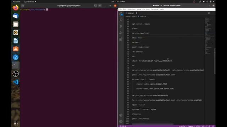227x127 pixels.
Task: Open OBS Studio from the dock
Action: pyautogui.click(x=16, y=74)
